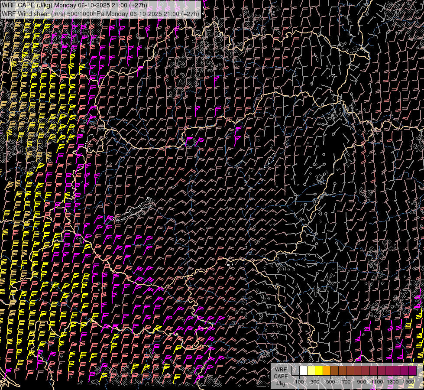
Task: Select the 1500 legend scale label
Action: (408, 381)
